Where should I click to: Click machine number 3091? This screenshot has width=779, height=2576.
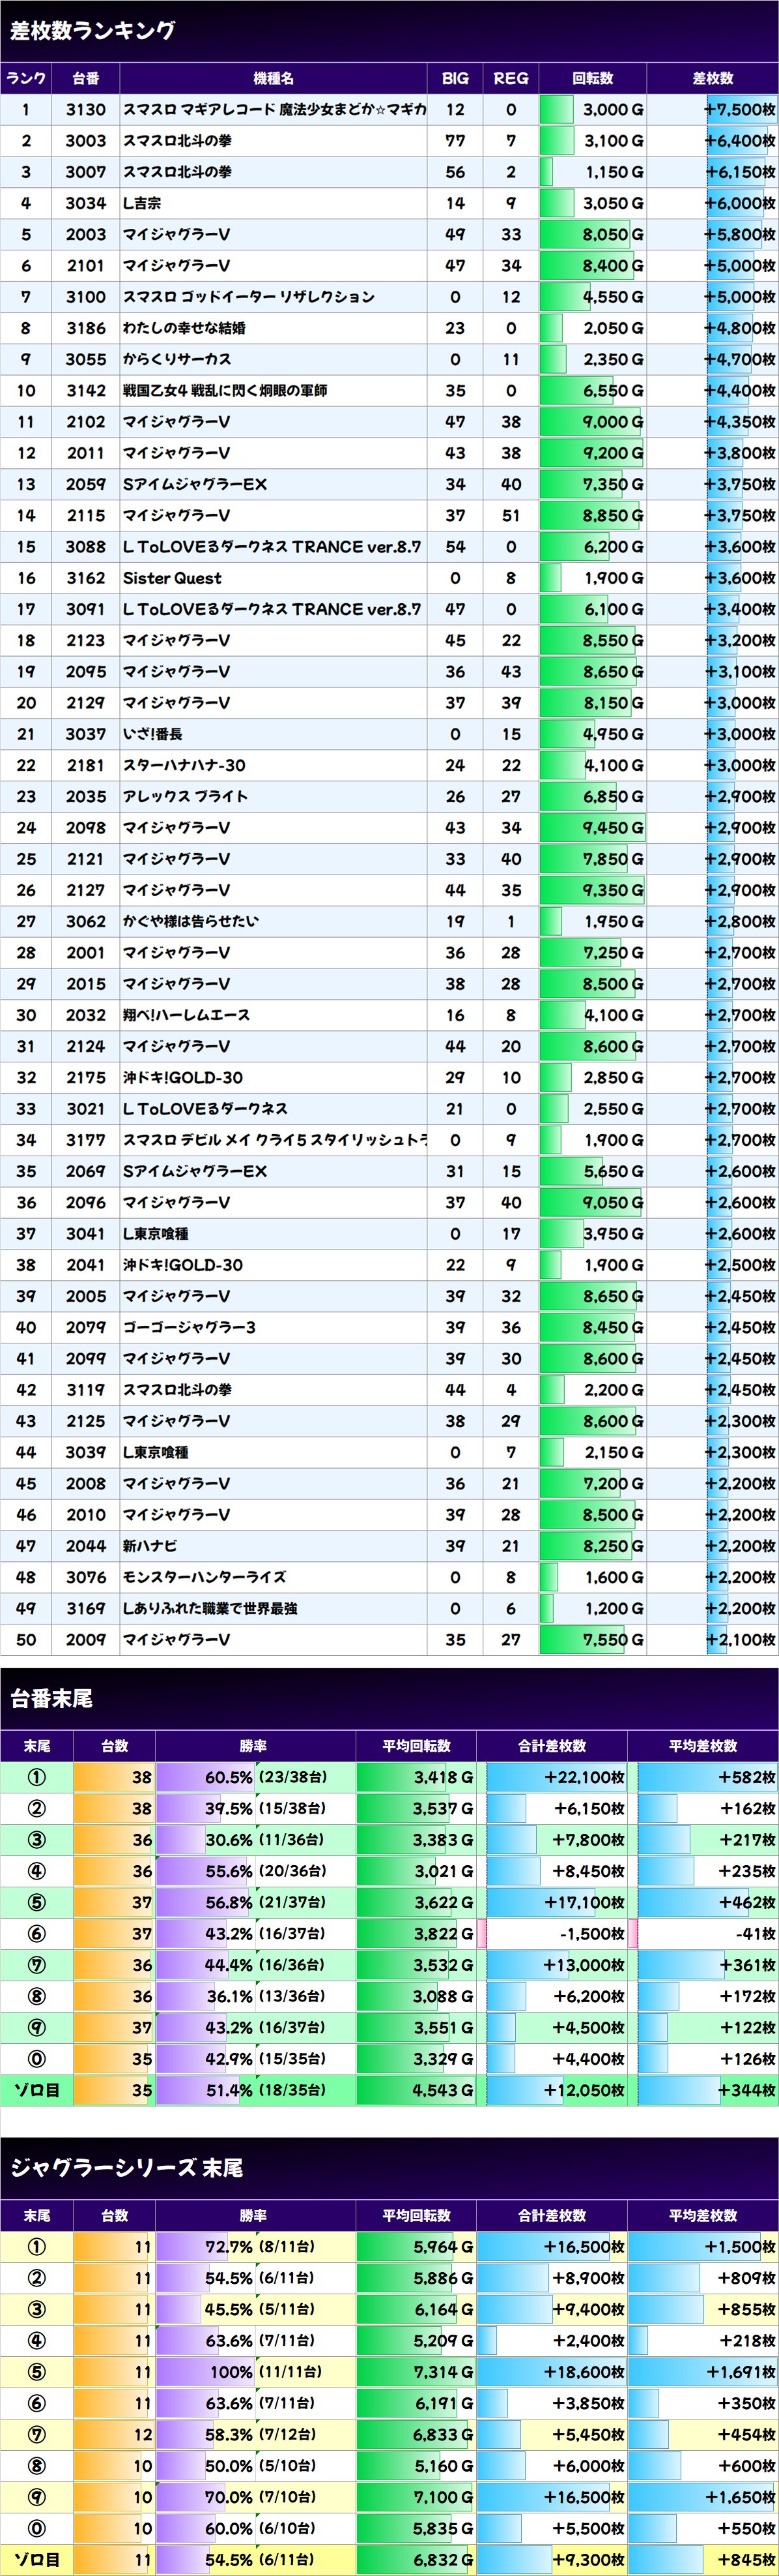click(86, 609)
